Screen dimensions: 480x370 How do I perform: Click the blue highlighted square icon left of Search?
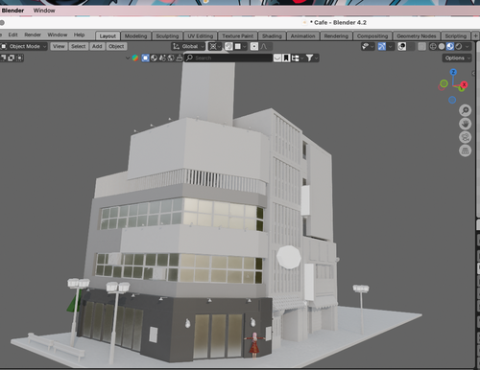[x=145, y=58]
